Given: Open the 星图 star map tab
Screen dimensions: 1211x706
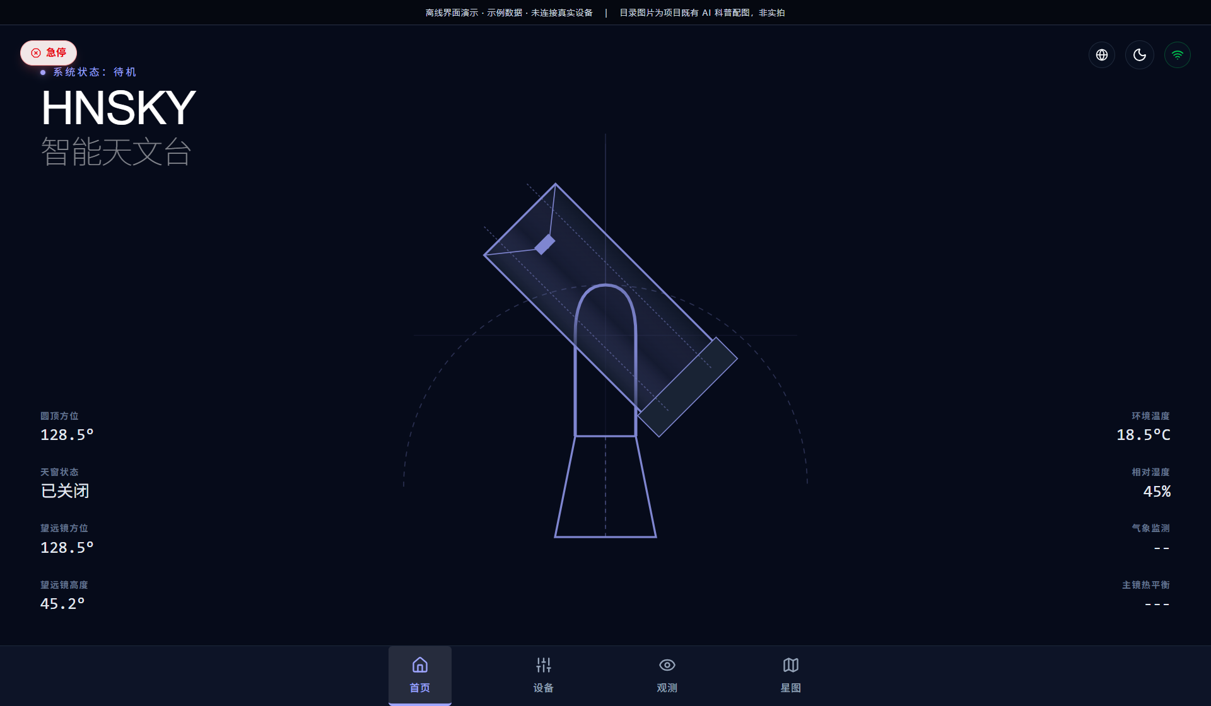Looking at the screenshot, I should [791, 675].
